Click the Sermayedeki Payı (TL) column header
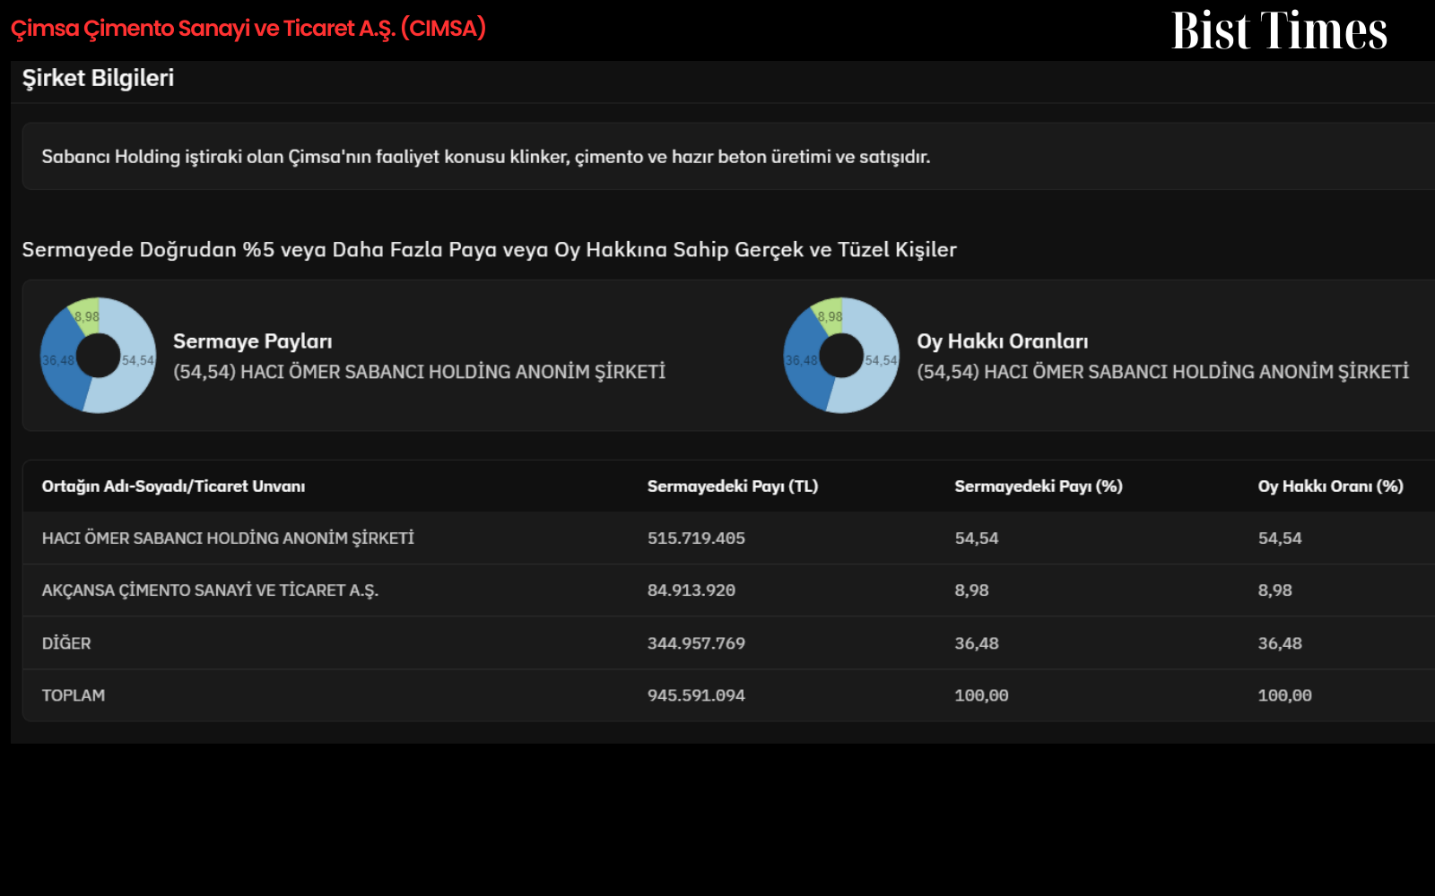The width and height of the screenshot is (1435, 896). [733, 487]
